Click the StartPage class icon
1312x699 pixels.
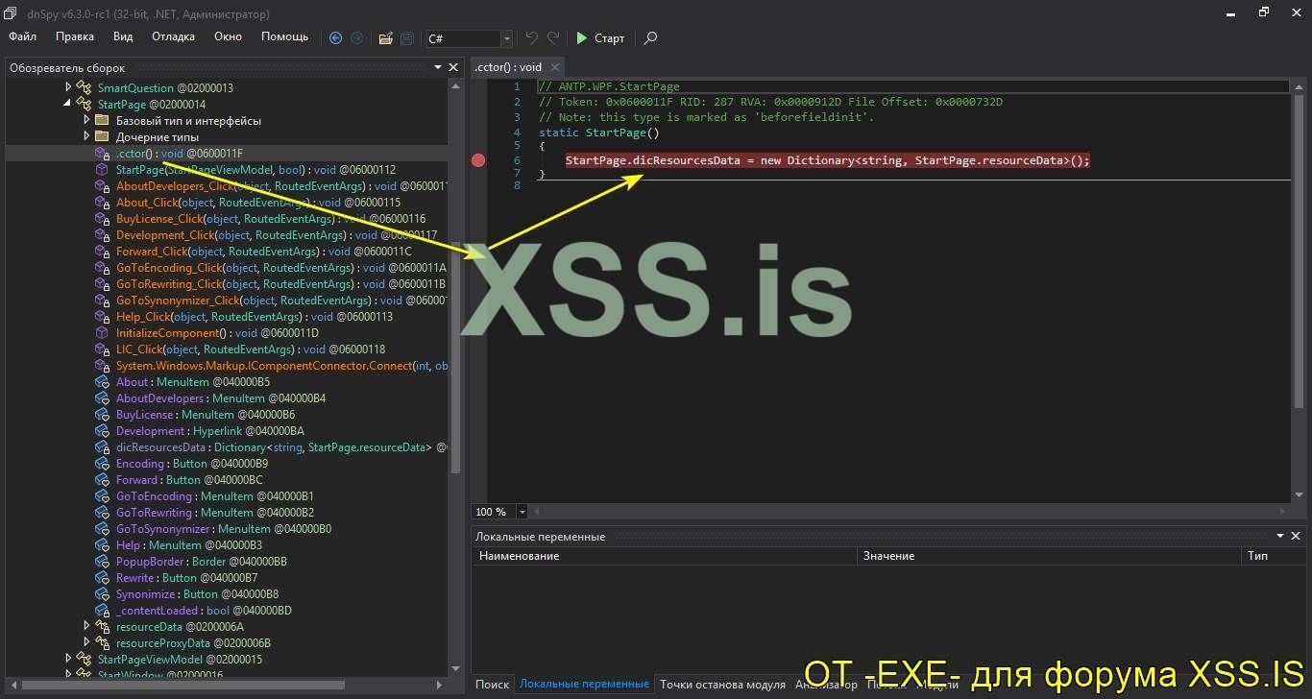(84, 105)
